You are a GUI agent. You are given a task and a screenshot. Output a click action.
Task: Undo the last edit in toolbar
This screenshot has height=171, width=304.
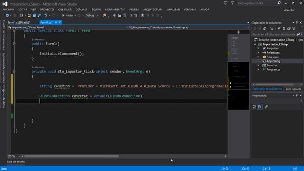click(x=46, y=15)
